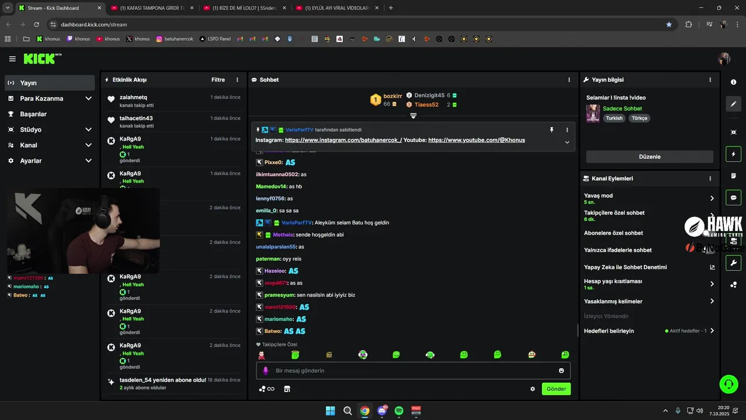
Task: Open the emoji picker in message box
Action: tap(561, 370)
